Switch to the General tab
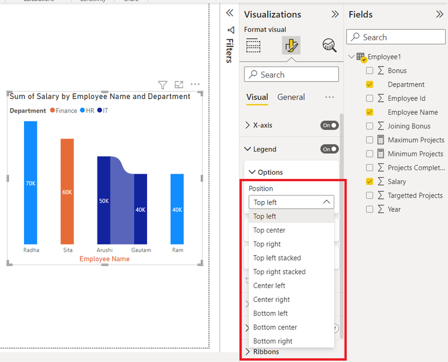The image size is (448, 362). click(x=291, y=97)
